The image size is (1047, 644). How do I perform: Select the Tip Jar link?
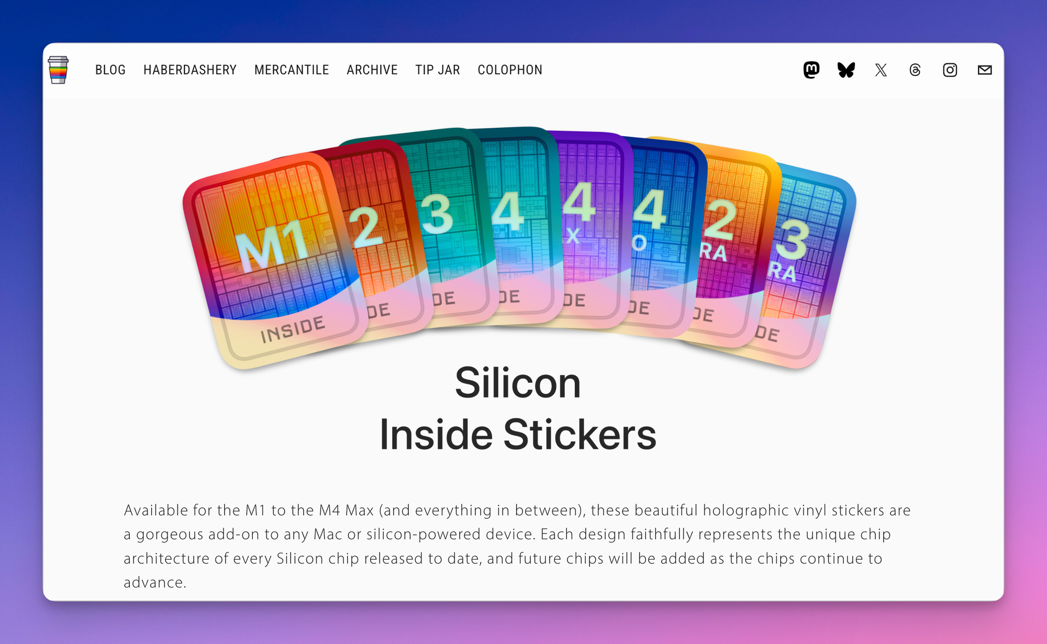[x=438, y=70]
